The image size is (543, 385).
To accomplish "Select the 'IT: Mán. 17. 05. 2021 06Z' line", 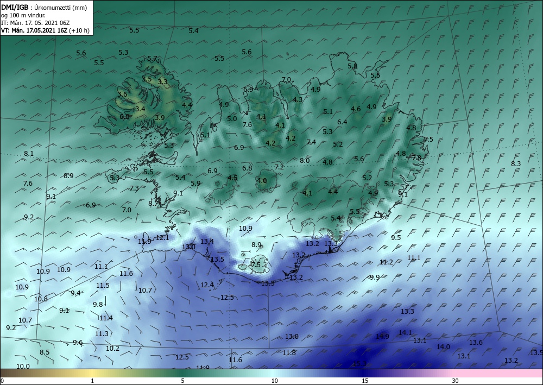I will [x=35, y=23].
